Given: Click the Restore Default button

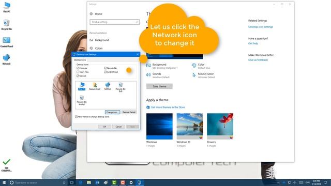Looking at the screenshot, I should click(x=129, y=112).
